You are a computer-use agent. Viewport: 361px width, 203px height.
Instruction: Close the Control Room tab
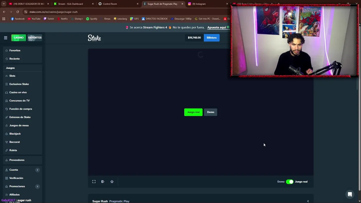click(x=138, y=4)
